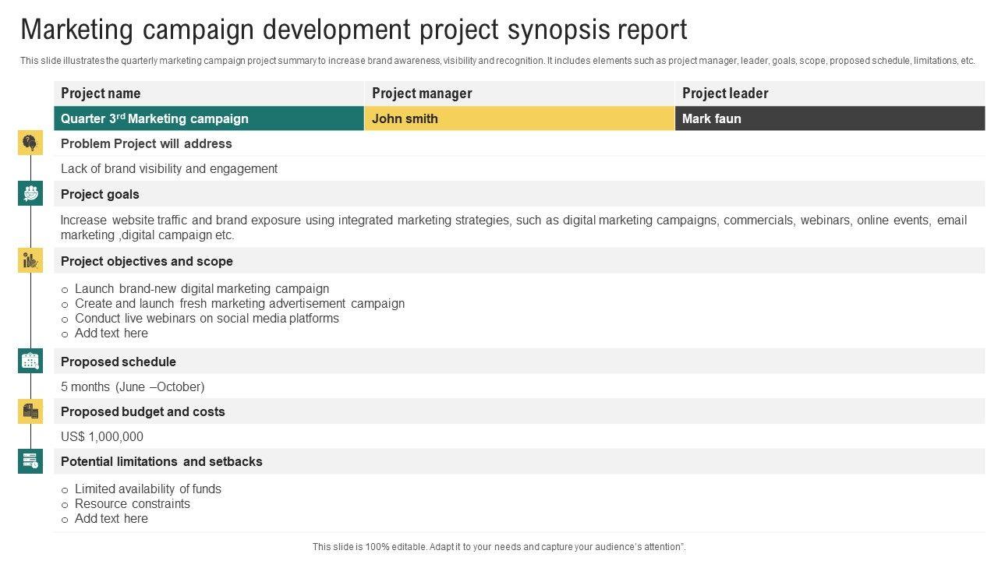Click the slide title text

click(x=354, y=30)
